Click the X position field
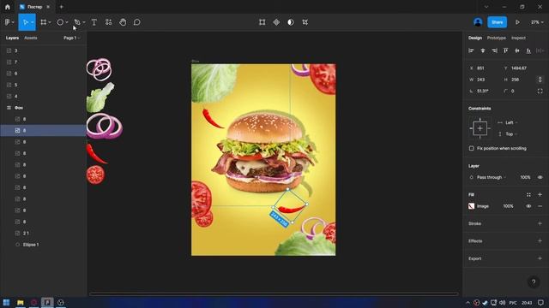Screen dimensions: 549x308 coord(484,68)
